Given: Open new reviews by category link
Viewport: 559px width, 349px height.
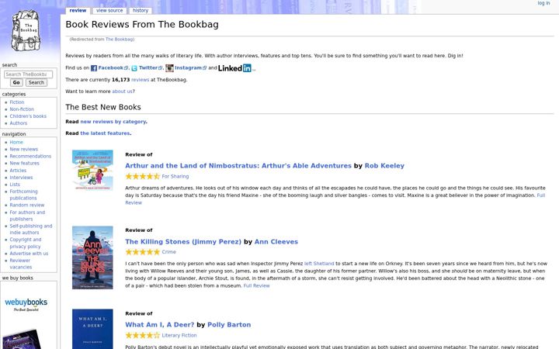Looking at the screenshot, I should pos(113,122).
